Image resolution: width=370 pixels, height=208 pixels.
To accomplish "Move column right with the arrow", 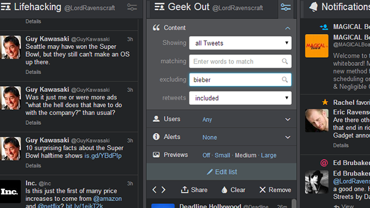I will 163,190.
